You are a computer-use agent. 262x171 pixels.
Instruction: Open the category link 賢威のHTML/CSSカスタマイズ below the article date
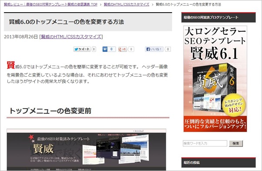pyautogui.click(x=71, y=37)
